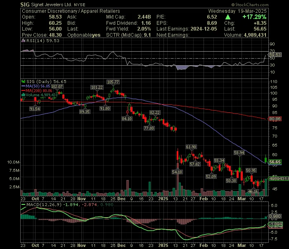Click the MA(200) 80.86 legend label
Image resolution: width=289 pixels, height=249 pixels.
click(39, 91)
